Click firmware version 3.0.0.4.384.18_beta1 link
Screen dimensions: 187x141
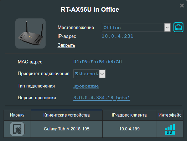[102, 98]
